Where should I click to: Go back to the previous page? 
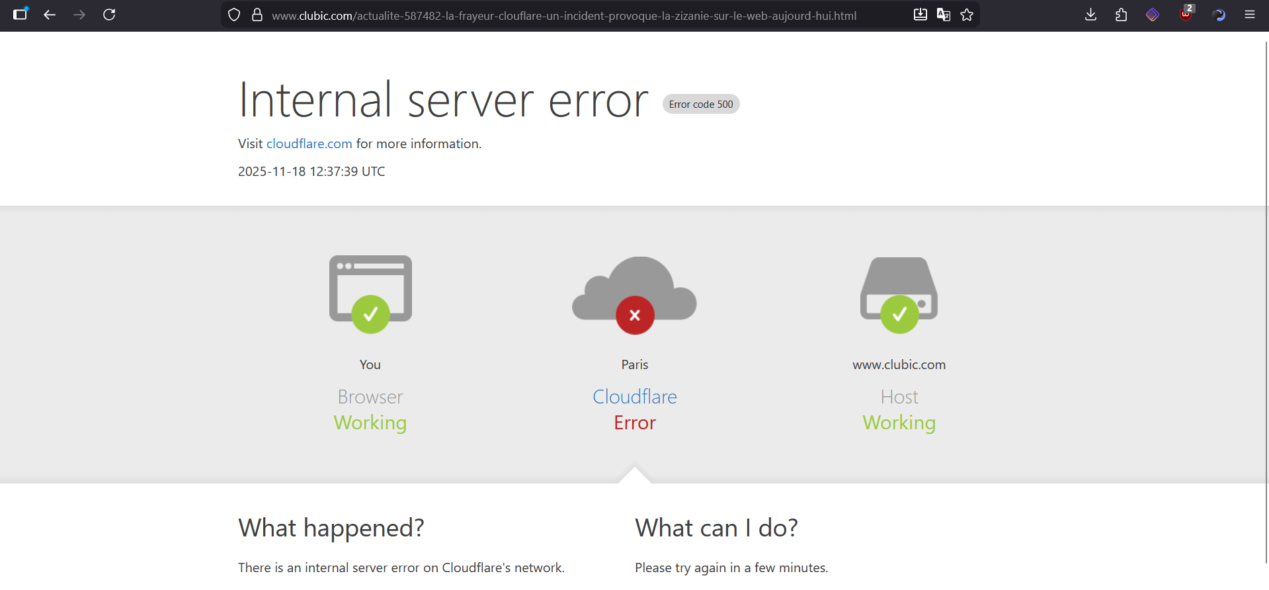pos(50,15)
